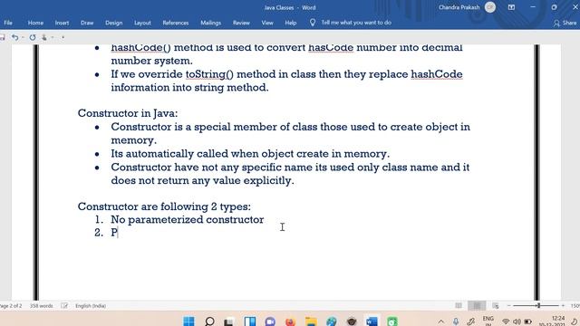Switch to the Design ribbon tab
The image size is (580, 326).
click(113, 23)
